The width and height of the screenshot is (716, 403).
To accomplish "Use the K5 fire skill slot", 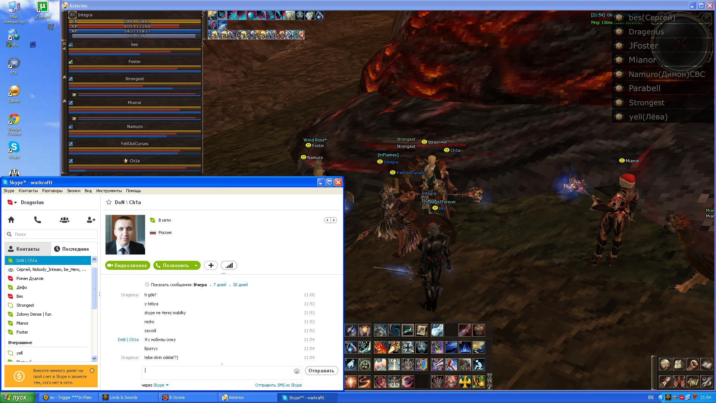I will [380, 347].
